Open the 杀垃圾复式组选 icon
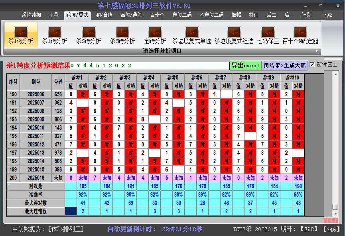The image size is (345, 236). pos(234,35)
